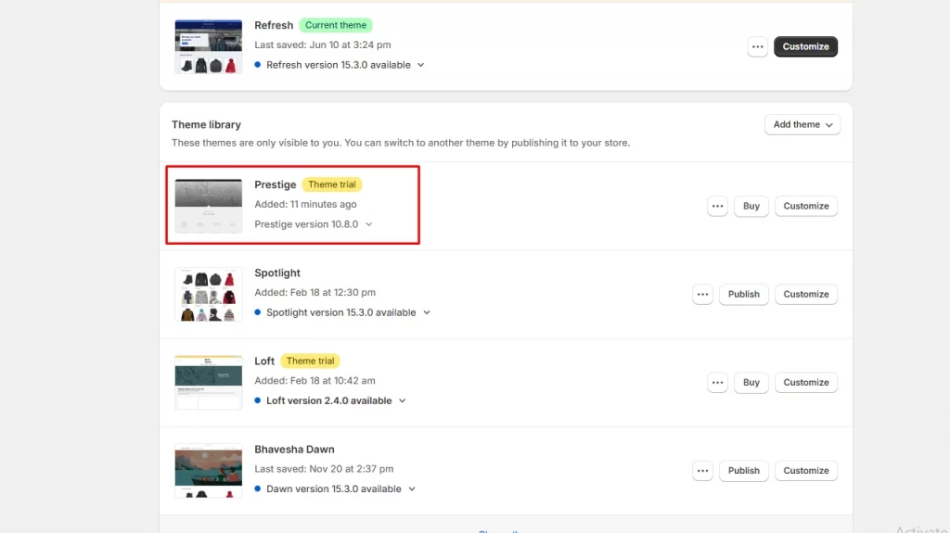The height and width of the screenshot is (533, 950).
Task: Click 'Last saved: Jun 10 at 3:24 pm'
Action: (x=322, y=44)
